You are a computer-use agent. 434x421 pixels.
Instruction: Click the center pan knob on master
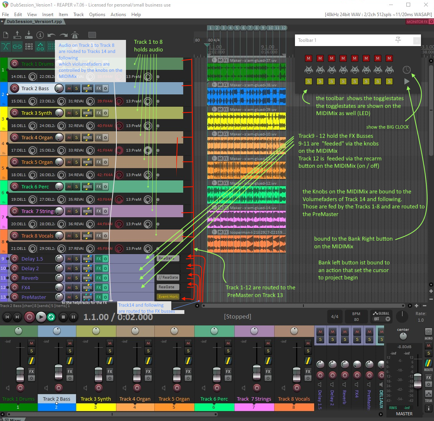point(403,336)
